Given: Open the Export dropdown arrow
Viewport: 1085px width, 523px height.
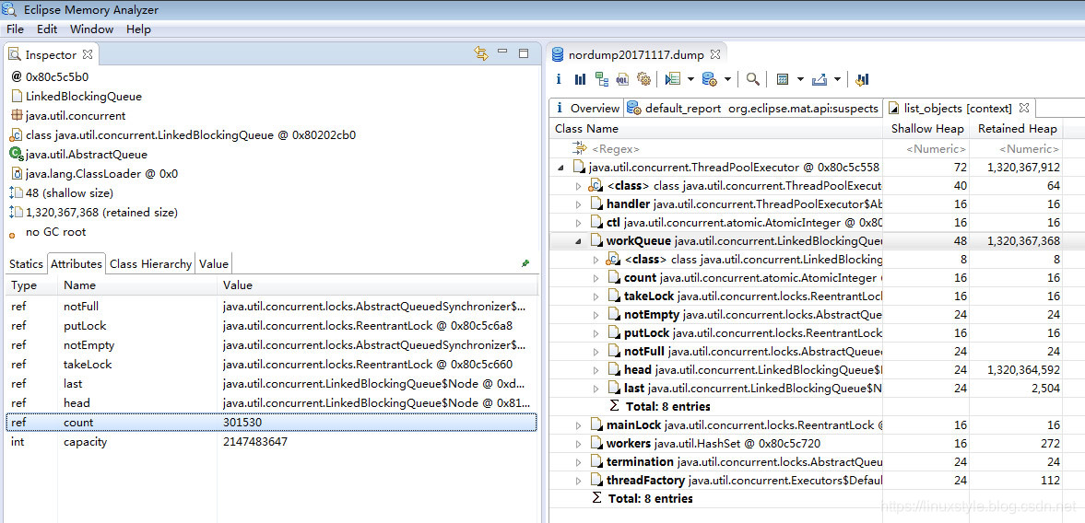Looking at the screenshot, I should 837,79.
